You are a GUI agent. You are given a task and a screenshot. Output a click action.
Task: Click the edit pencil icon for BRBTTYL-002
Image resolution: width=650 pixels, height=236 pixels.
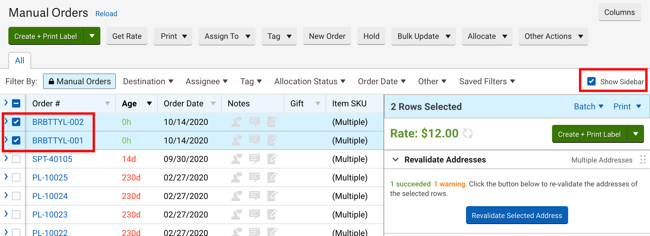point(272,122)
